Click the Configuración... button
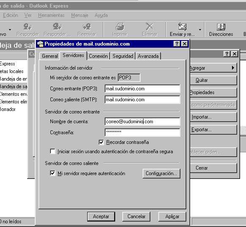246x227 pixels. pyautogui.click(x=161, y=173)
